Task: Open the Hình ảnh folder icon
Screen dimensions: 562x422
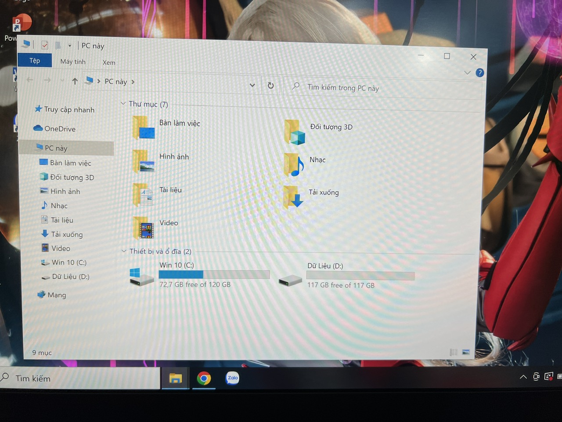Action: [144, 161]
